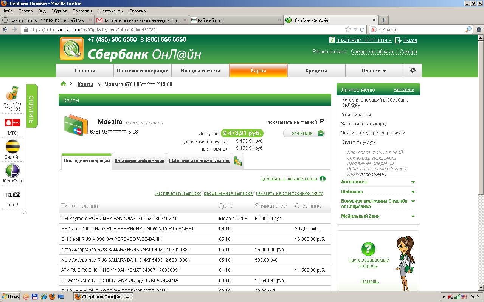This screenshot has width=484, height=302.
Task: Open the Главная navigation tab
Action: point(85,71)
